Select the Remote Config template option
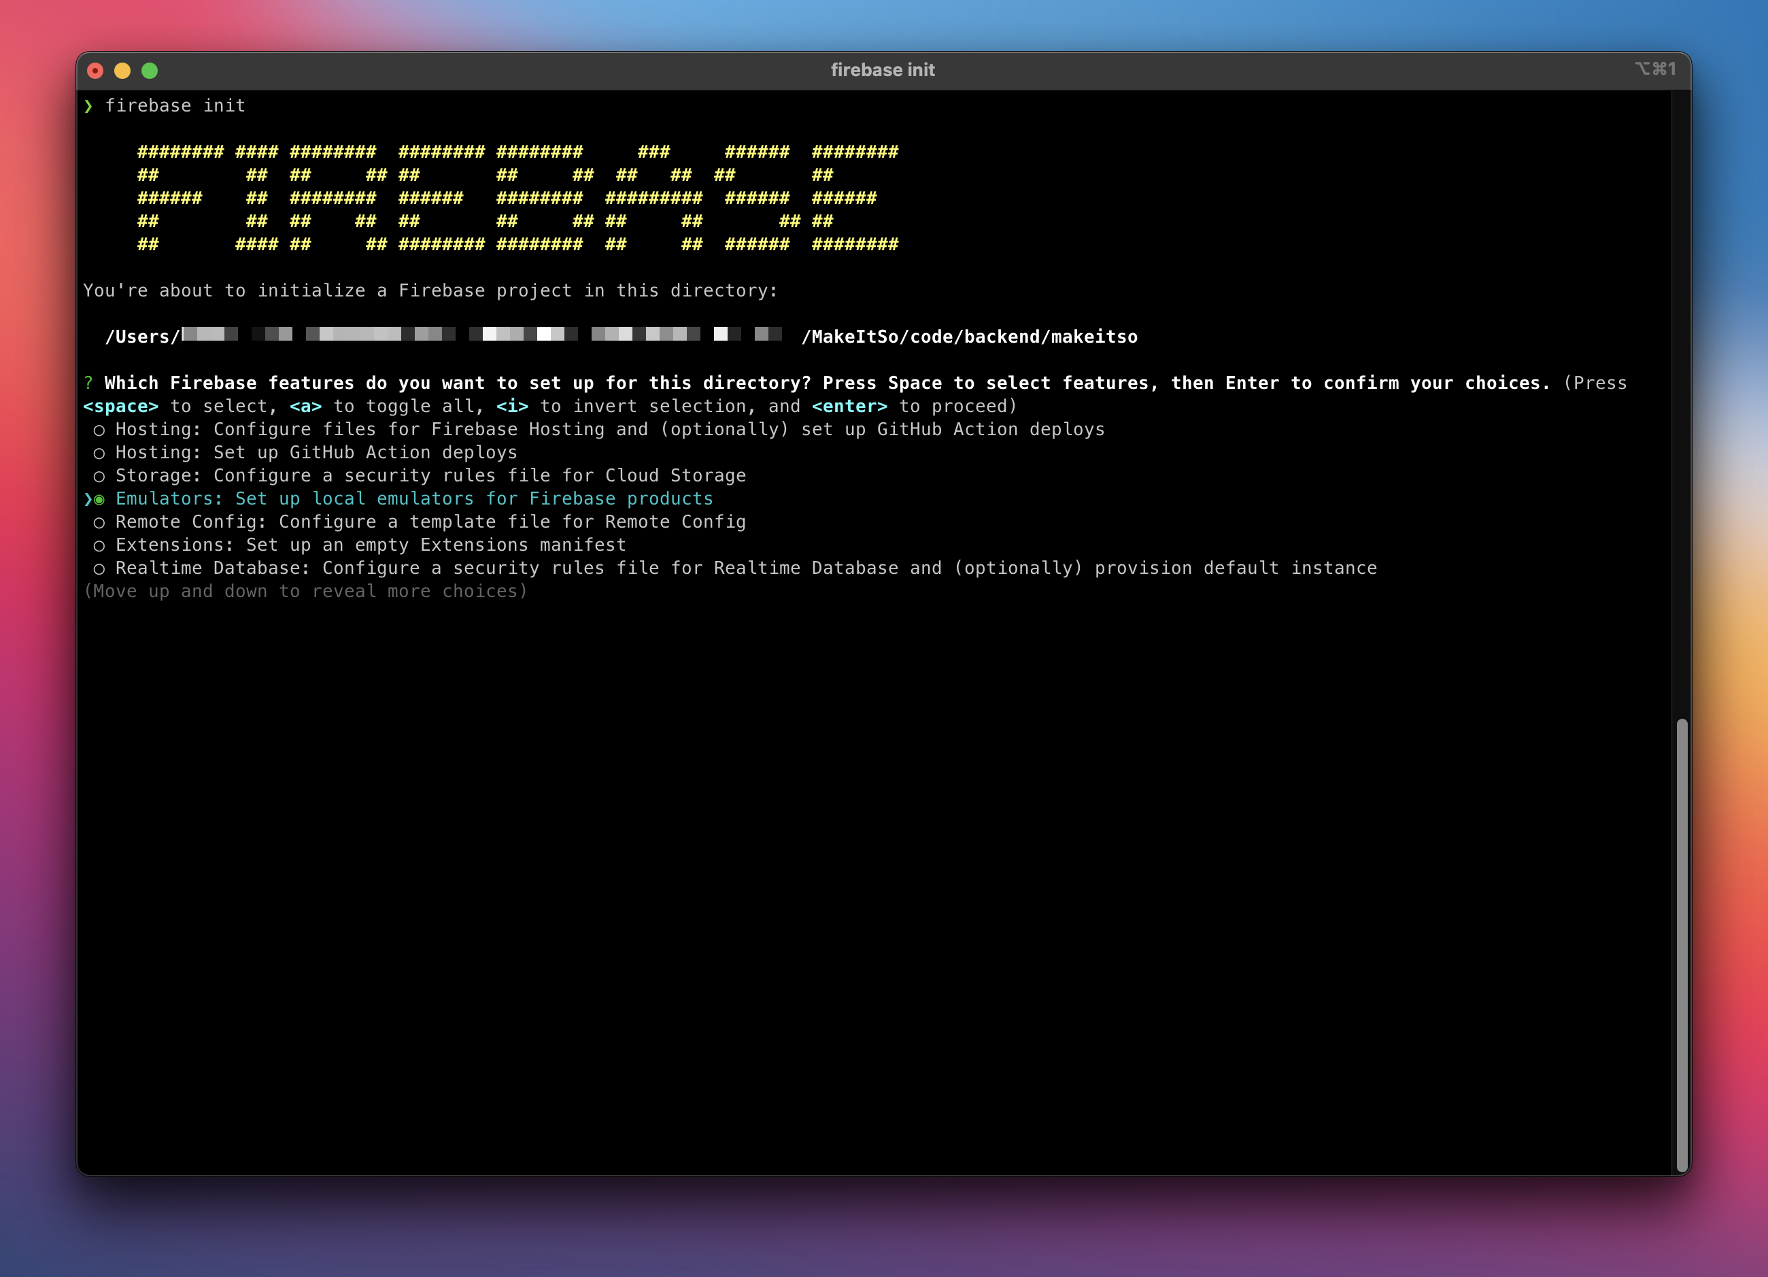 [430, 522]
